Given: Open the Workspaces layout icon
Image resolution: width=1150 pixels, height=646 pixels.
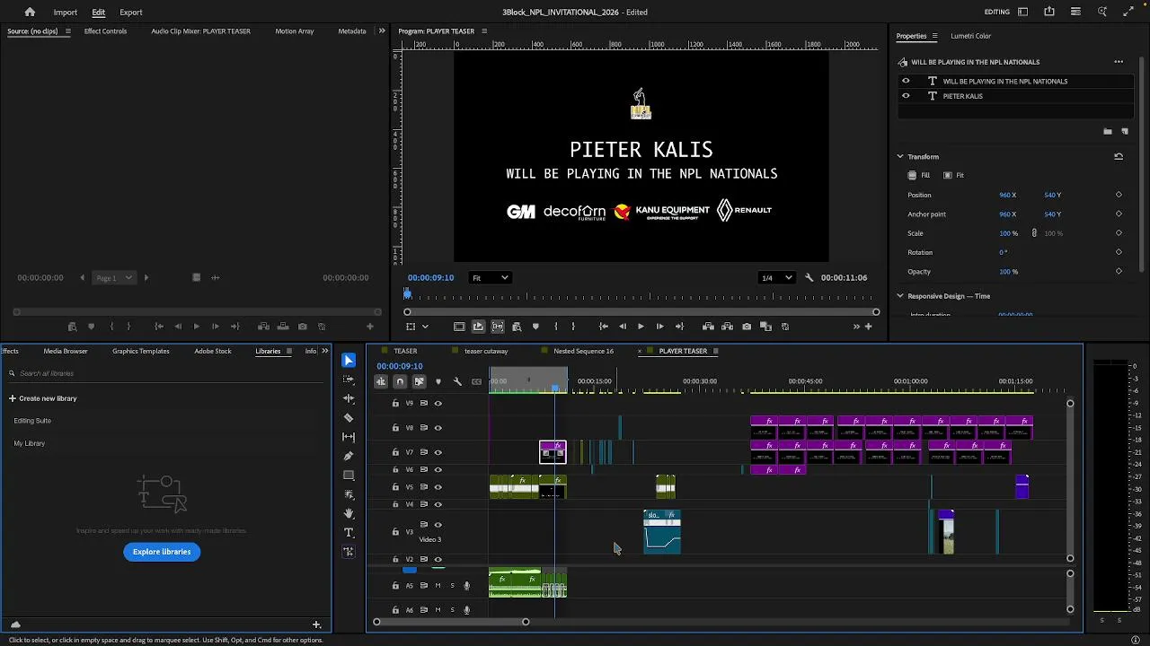Looking at the screenshot, I should [x=1023, y=12].
